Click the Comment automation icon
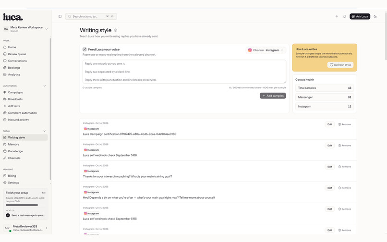Image resolution: width=387 pixels, height=242 pixels. coord(5,113)
